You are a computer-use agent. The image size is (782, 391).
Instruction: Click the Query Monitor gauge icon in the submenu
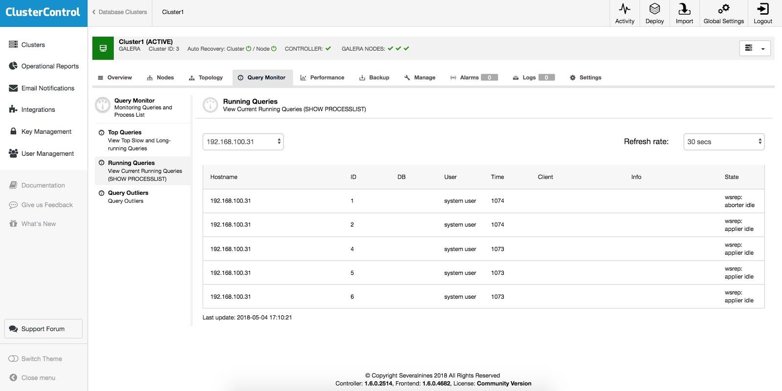click(x=103, y=105)
